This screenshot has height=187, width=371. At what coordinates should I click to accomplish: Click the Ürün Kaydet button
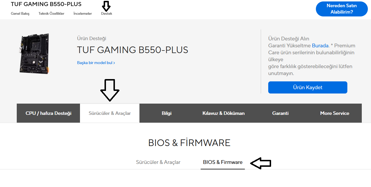307,87
